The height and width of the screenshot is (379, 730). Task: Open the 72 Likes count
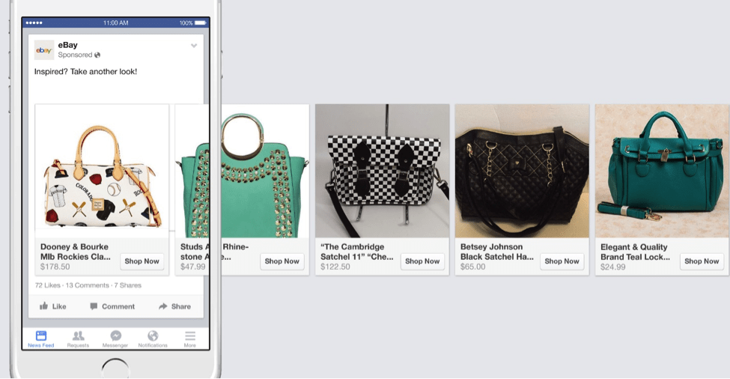click(48, 285)
